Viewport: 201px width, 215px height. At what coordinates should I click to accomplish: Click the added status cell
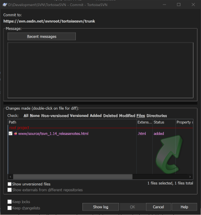(159, 133)
